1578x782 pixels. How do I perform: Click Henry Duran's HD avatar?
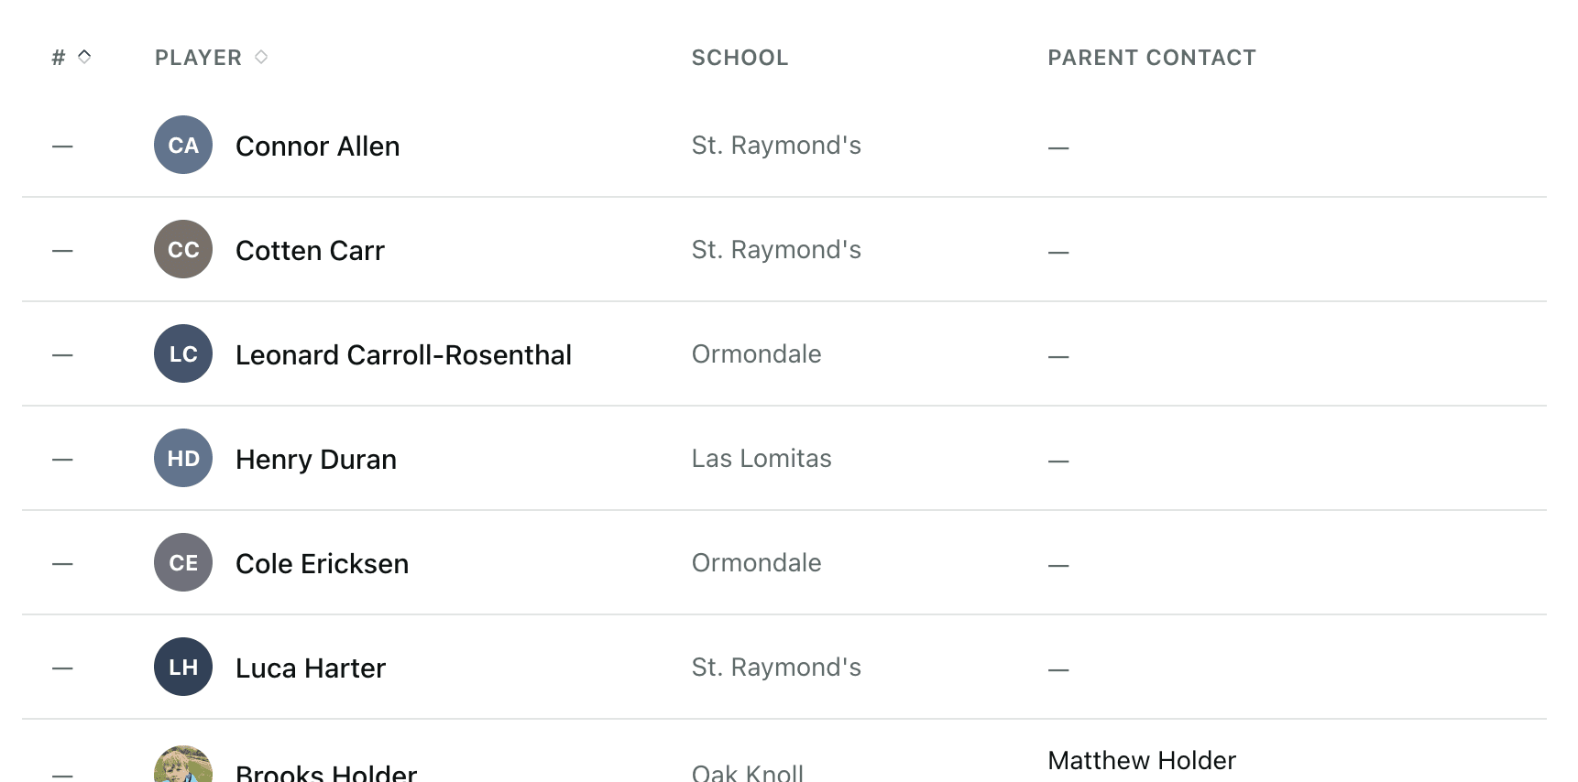click(183, 458)
